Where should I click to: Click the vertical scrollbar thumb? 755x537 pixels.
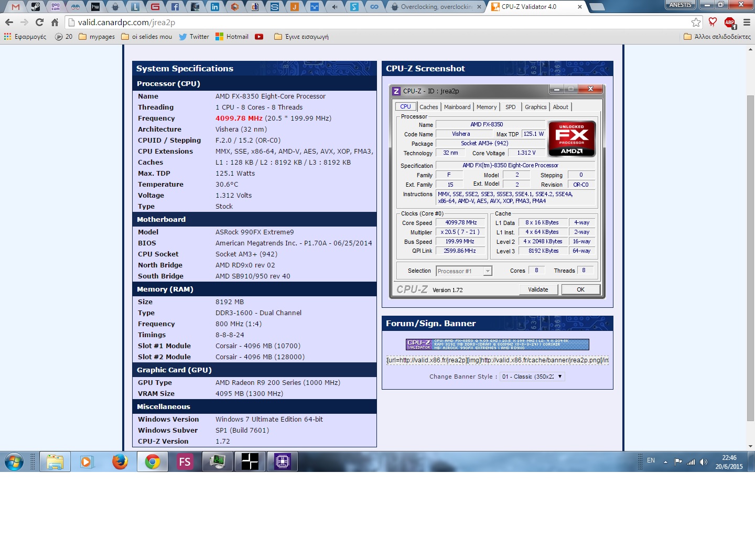[750, 258]
